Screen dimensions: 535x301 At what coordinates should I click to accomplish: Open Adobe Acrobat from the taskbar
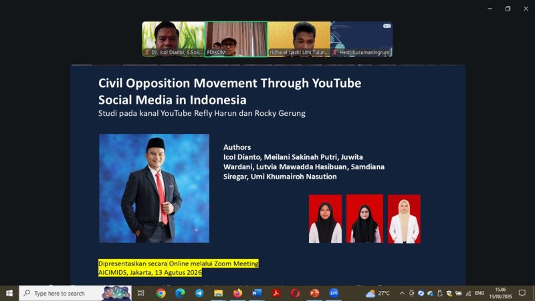coord(276,293)
